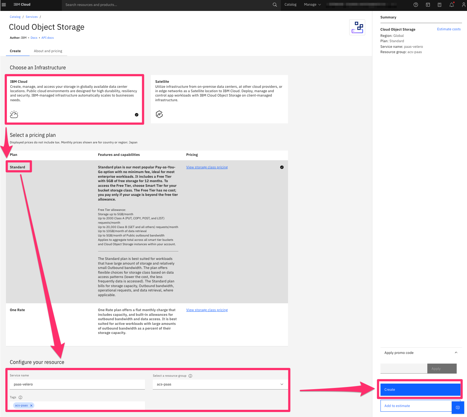Image resolution: width=467 pixels, height=417 pixels.
Task: Open Standard plan storage class pricing link
Action: click(x=207, y=167)
